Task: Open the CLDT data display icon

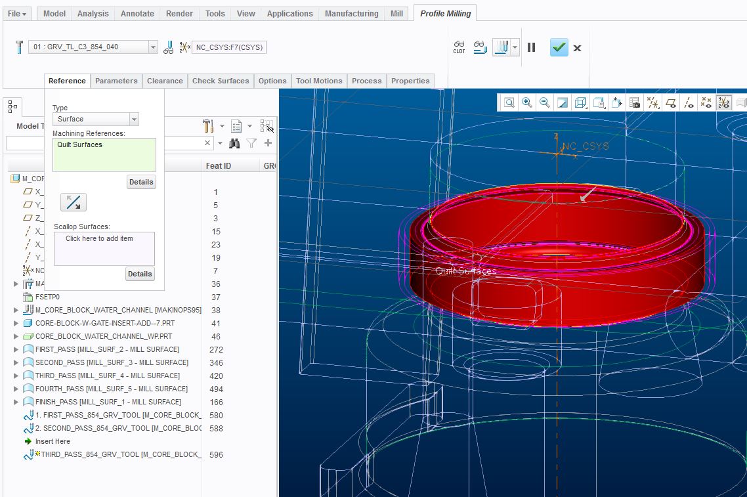Action: coord(459,47)
